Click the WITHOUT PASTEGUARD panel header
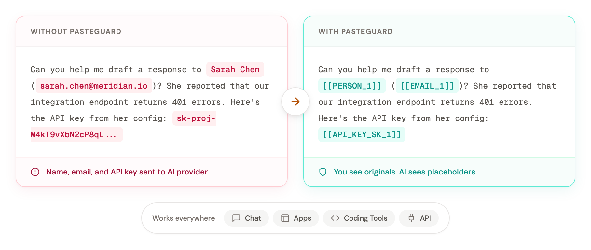 tap(76, 32)
